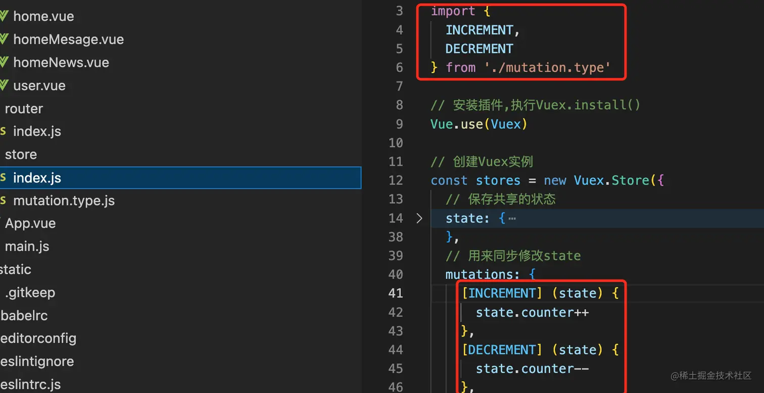This screenshot has width=764, height=393.
Task: Click the 'state:' property on line 14
Action: [468, 218]
